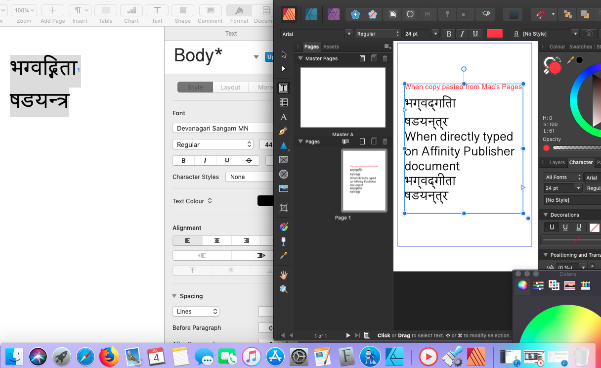Viewport: 601px width, 368px height.
Task: Select the Picture Frame Rectangle tool
Action: (284, 160)
